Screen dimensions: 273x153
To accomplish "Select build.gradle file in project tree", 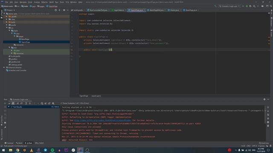I will tap(15, 56).
